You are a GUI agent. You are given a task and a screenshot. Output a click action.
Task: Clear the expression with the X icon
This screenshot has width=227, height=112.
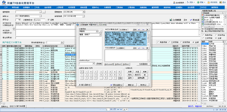coord(147,30)
